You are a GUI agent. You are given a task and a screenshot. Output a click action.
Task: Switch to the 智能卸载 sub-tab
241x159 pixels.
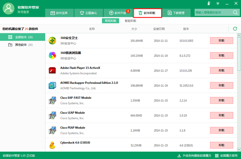coord(130,21)
